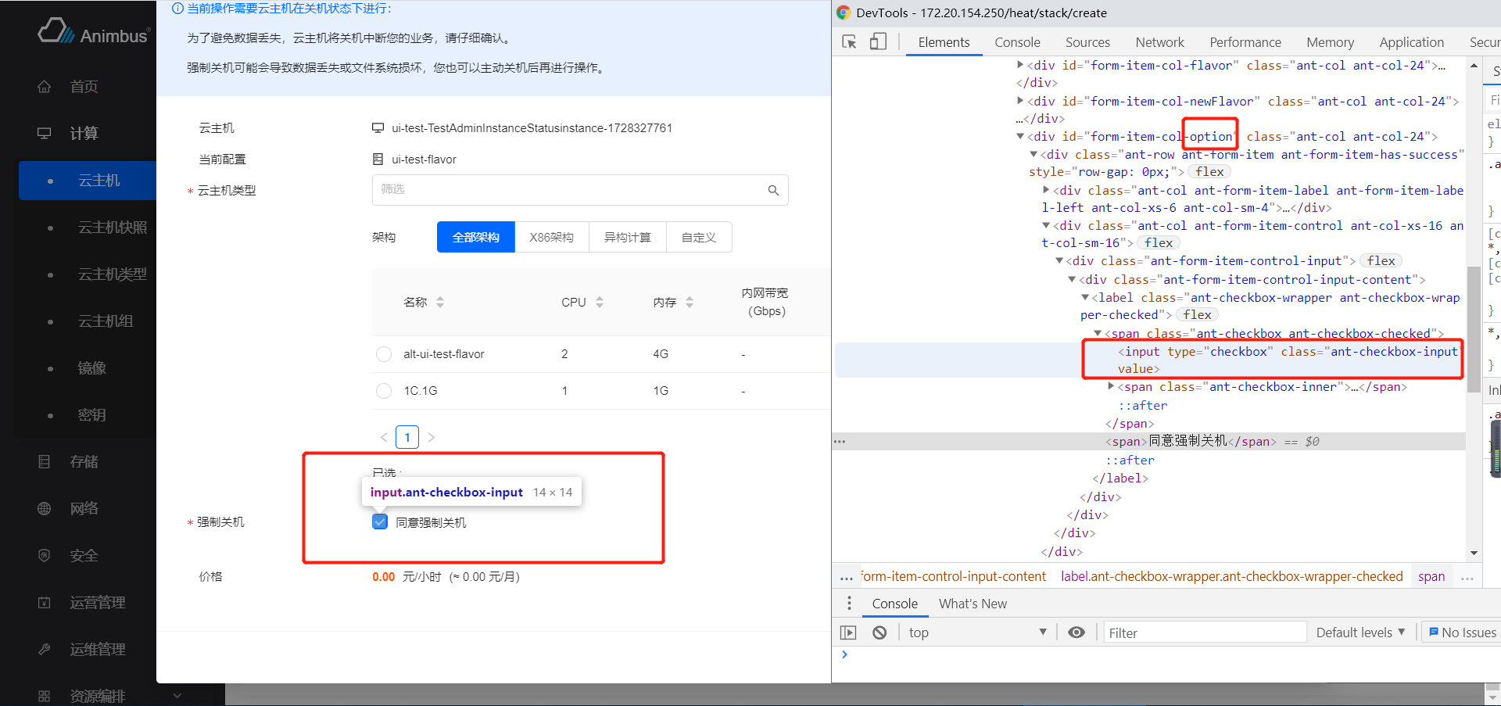The height and width of the screenshot is (706, 1501).
Task: Select the alt-ui-test-flavor radio button
Action: (384, 354)
